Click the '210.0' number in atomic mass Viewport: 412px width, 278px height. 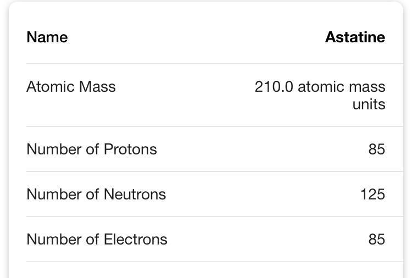274,87
